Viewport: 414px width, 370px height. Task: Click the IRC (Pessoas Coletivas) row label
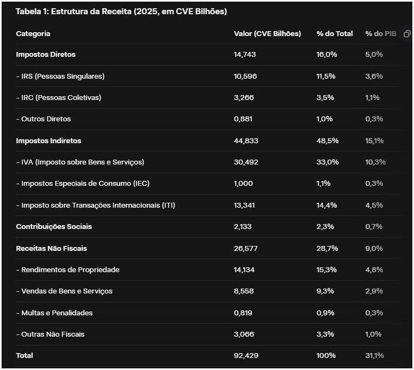pos(58,98)
